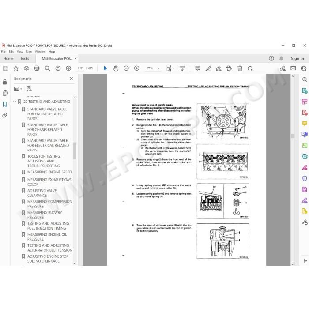Switch to the Tools tab

25,59
